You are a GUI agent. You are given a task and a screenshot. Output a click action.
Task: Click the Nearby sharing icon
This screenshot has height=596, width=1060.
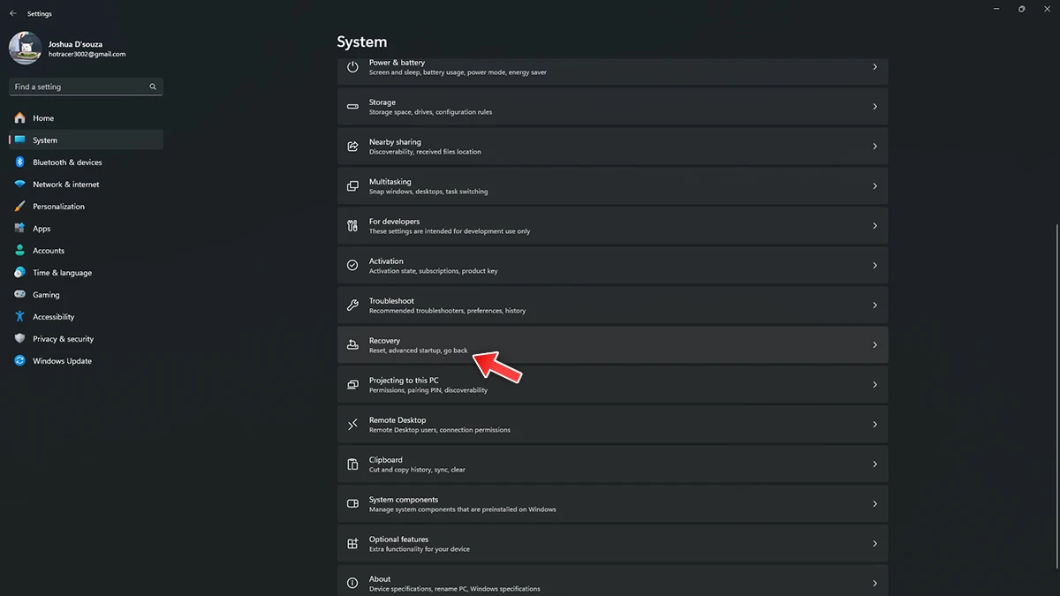pyautogui.click(x=352, y=146)
